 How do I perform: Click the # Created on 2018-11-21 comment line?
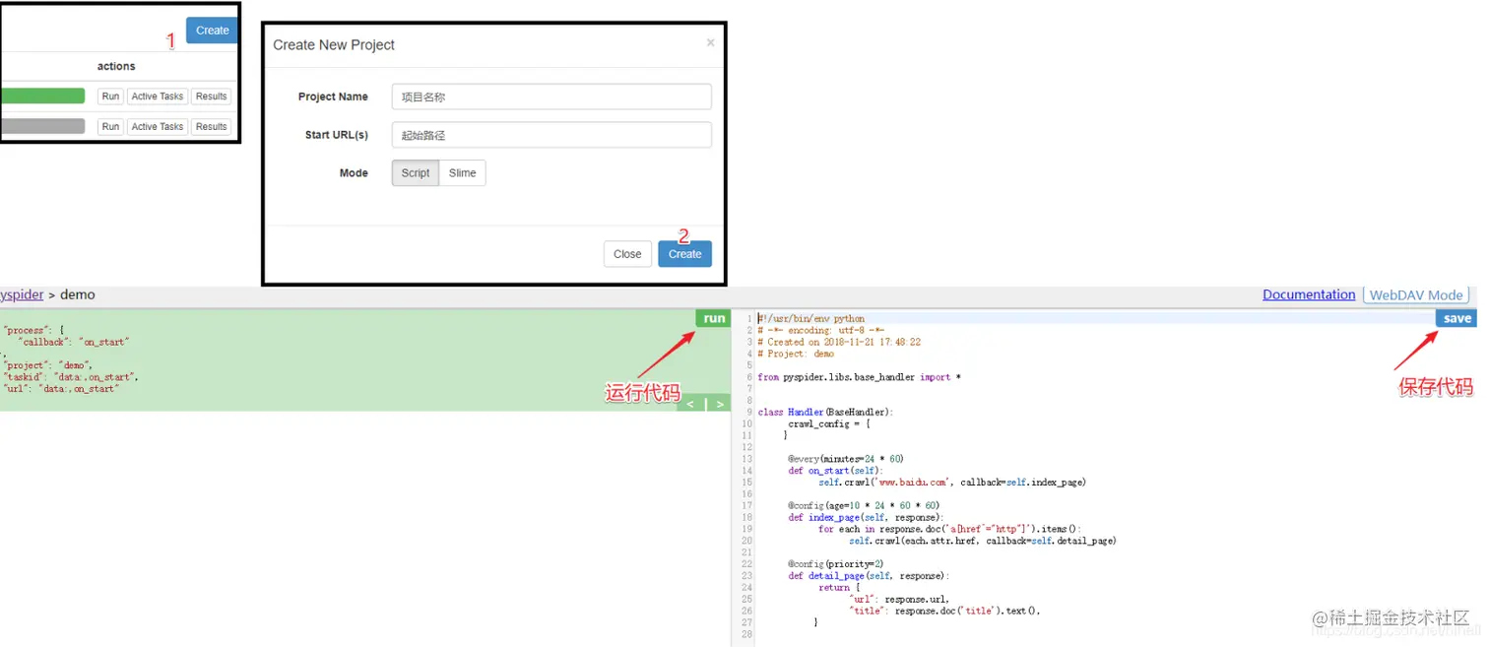pos(840,343)
